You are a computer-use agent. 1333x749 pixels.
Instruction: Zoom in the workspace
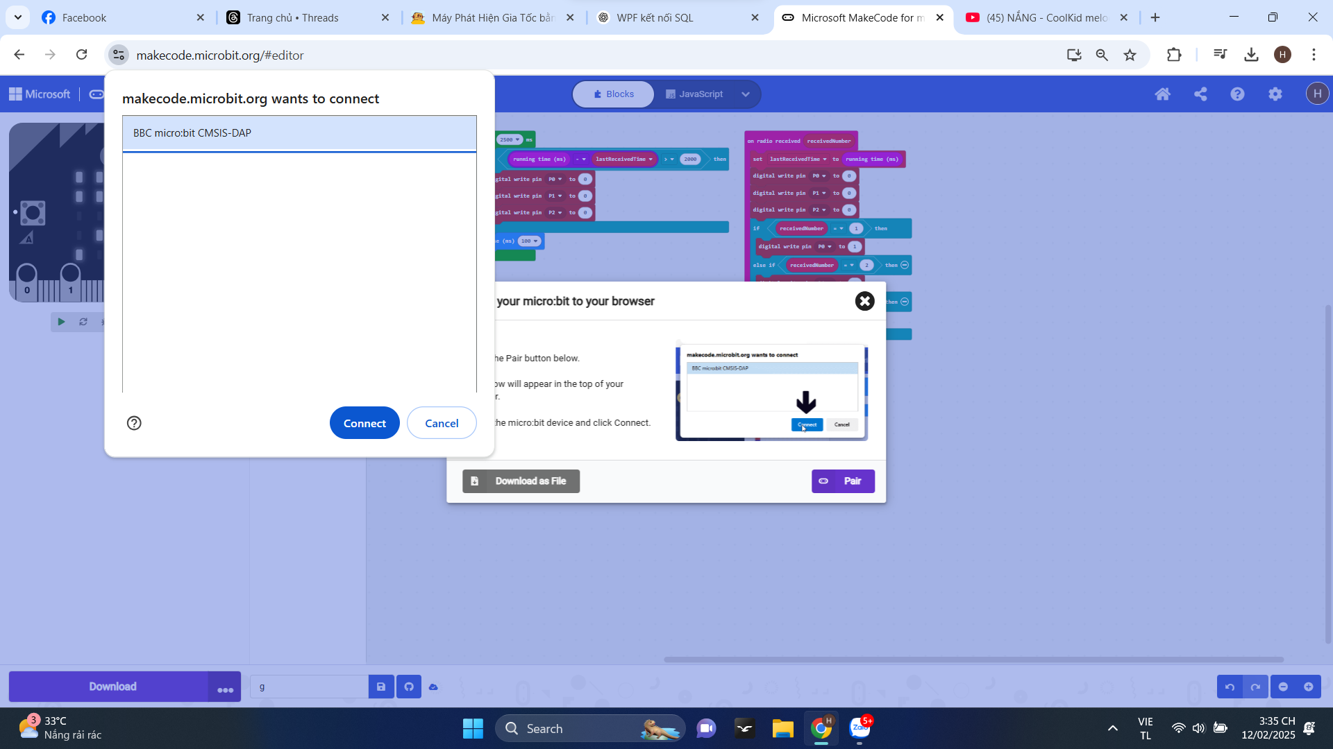[x=1309, y=687]
